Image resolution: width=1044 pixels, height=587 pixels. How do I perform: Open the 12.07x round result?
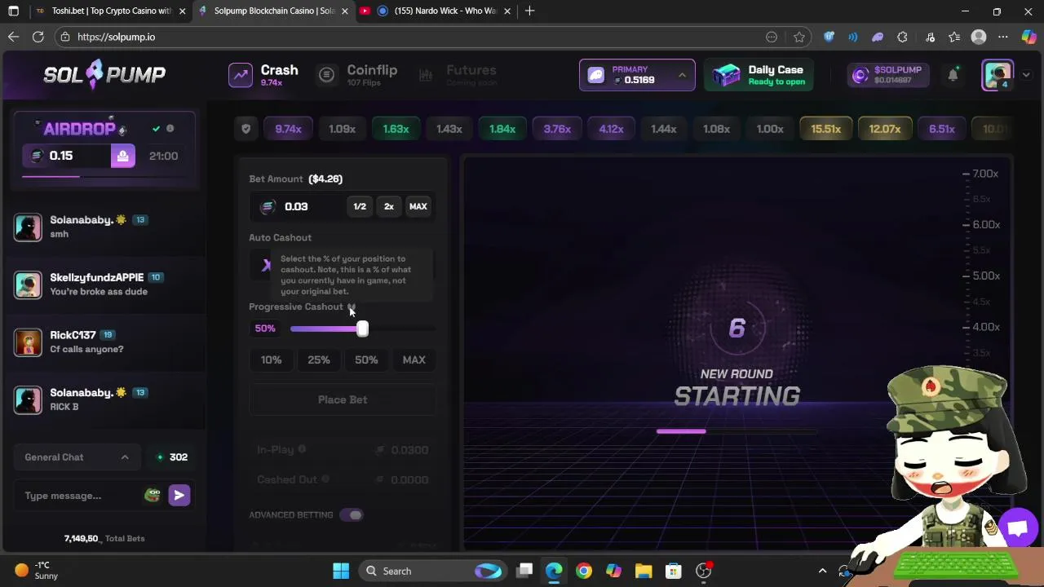(884, 129)
